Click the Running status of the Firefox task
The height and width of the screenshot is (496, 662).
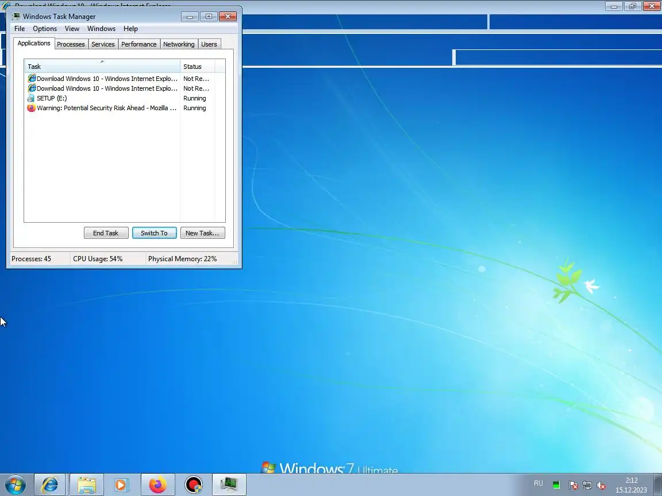(x=195, y=108)
